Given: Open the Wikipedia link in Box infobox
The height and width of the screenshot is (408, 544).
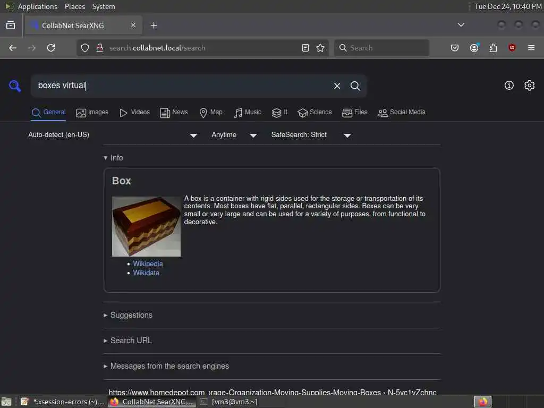Looking at the screenshot, I should 148,263.
